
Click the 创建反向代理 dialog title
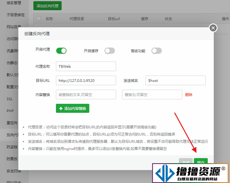(37, 34)
